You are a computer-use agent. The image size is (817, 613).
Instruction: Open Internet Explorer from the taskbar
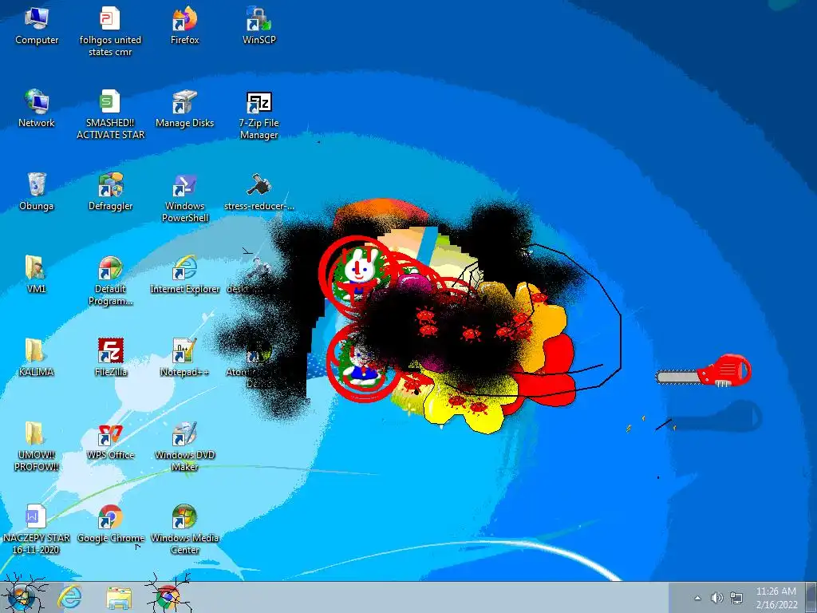point(70,597)
